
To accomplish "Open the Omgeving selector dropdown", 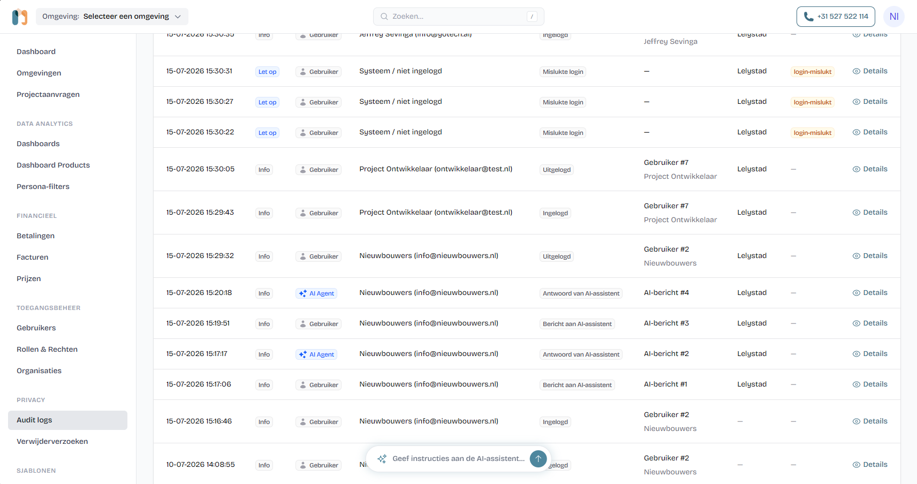I will click(x=112, y=17).
